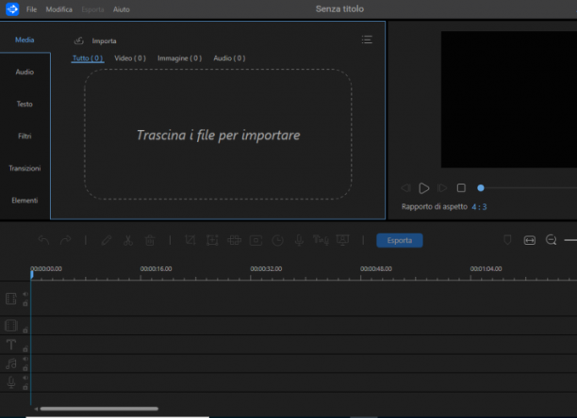Click the voiceover track microphone icon
This screenshot has width=577, height=418.
(x=11, y=382)
